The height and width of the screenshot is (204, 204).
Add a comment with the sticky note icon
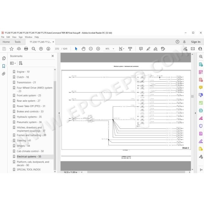click(141, 49)
